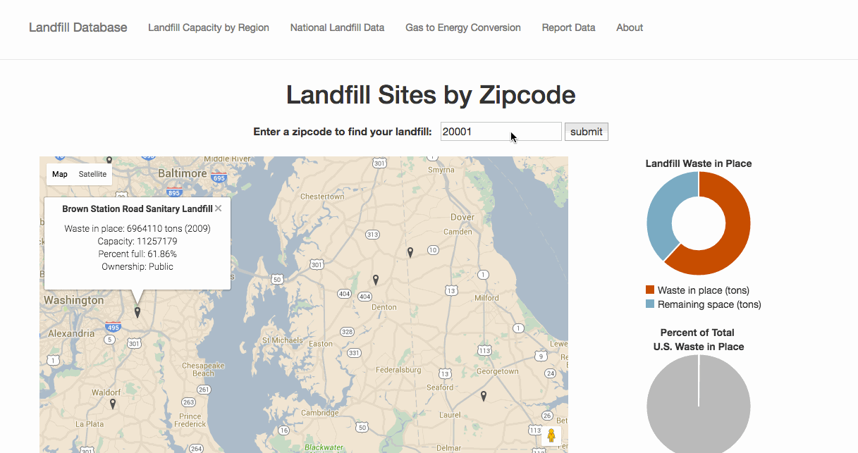Open National Landfill Data page
Screen dimensions: 858x453
(337, 27)
